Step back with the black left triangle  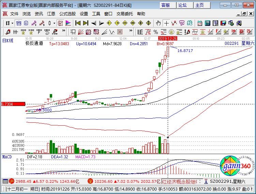pos(94,23)
